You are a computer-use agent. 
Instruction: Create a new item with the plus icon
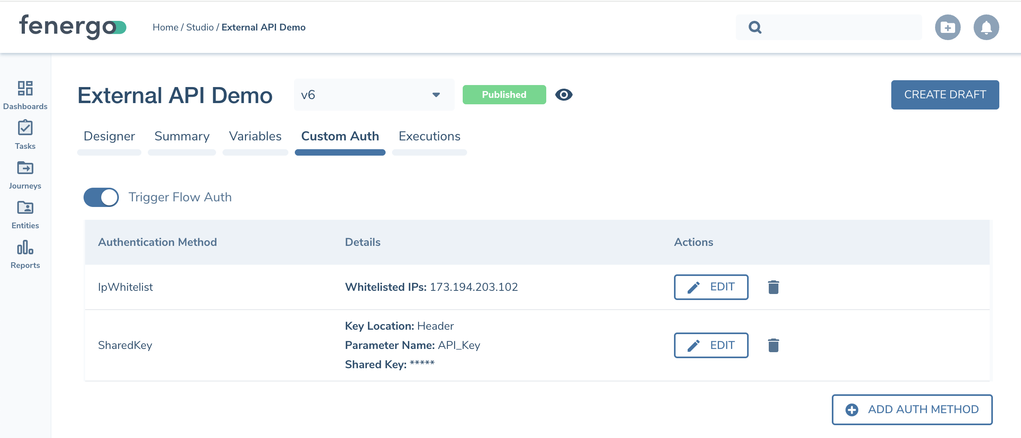coord(947,27)
